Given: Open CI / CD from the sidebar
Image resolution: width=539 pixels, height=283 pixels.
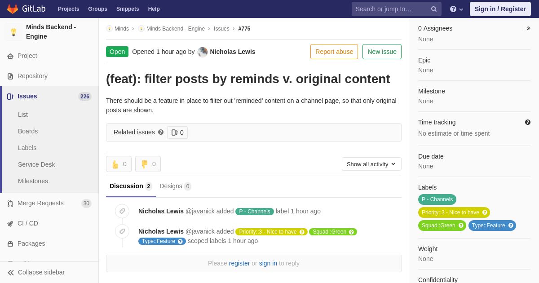Looking at the screenshot, I should (27, 223).
